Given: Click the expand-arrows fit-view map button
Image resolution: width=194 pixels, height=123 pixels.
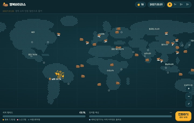Looking at the screenshot, I should (x=189, y=104).
